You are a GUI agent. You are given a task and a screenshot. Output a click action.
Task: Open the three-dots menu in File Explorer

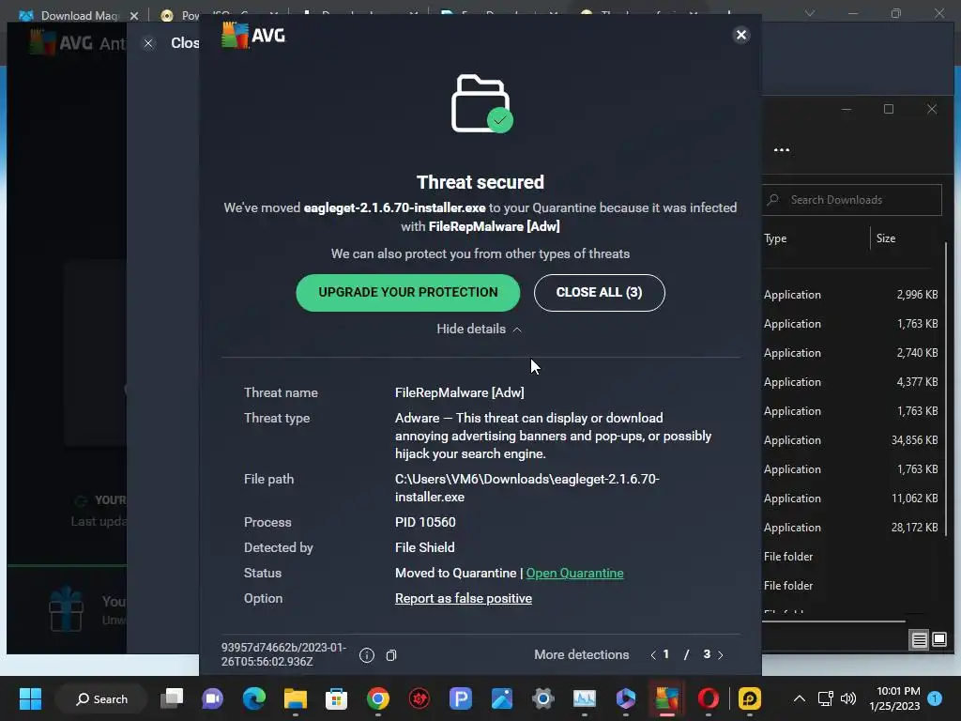782,149
